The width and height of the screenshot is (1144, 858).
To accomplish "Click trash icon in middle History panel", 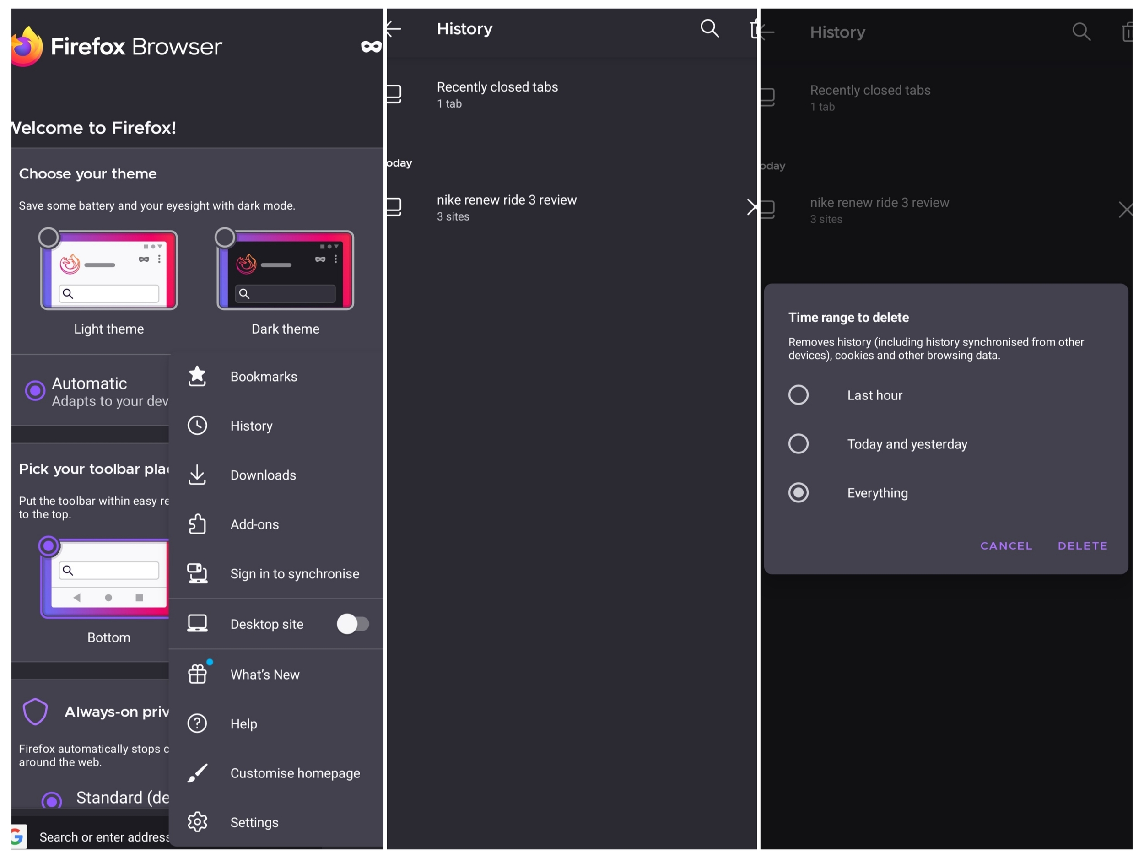I will [x=754, y=29].
